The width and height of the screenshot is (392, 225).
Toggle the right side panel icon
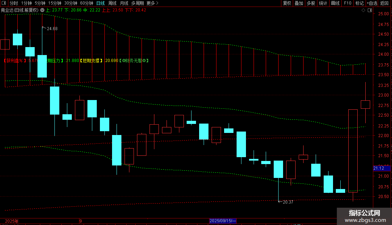370,10
